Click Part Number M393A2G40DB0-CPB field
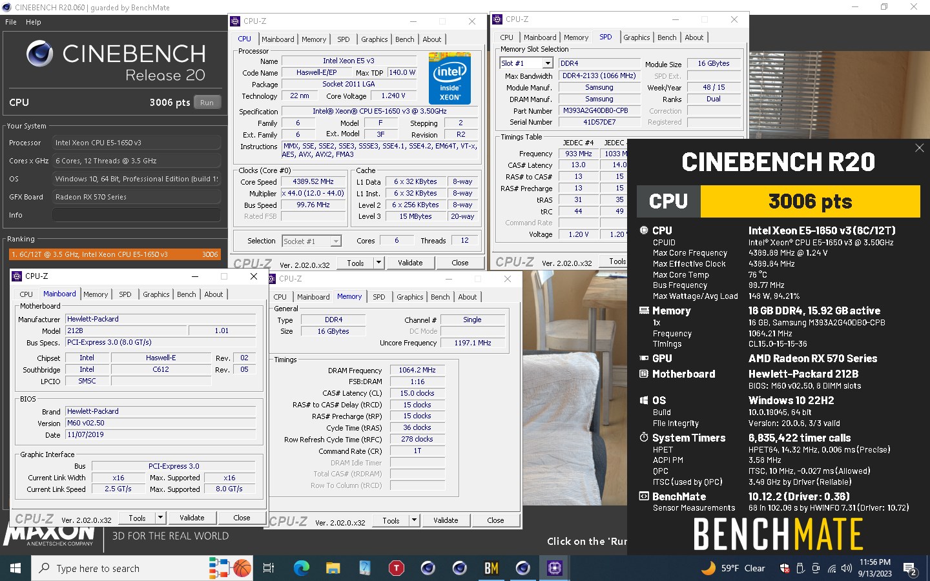Image resolution: width=930 pixels, height=581 pixels. click(x=599, y=110)
